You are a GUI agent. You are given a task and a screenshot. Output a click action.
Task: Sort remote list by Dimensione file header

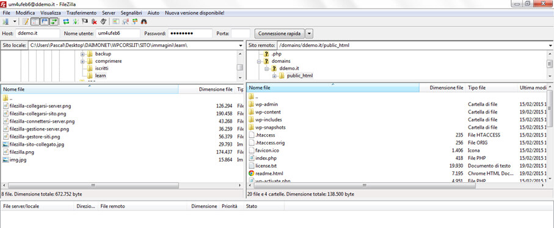coord(442,87)
